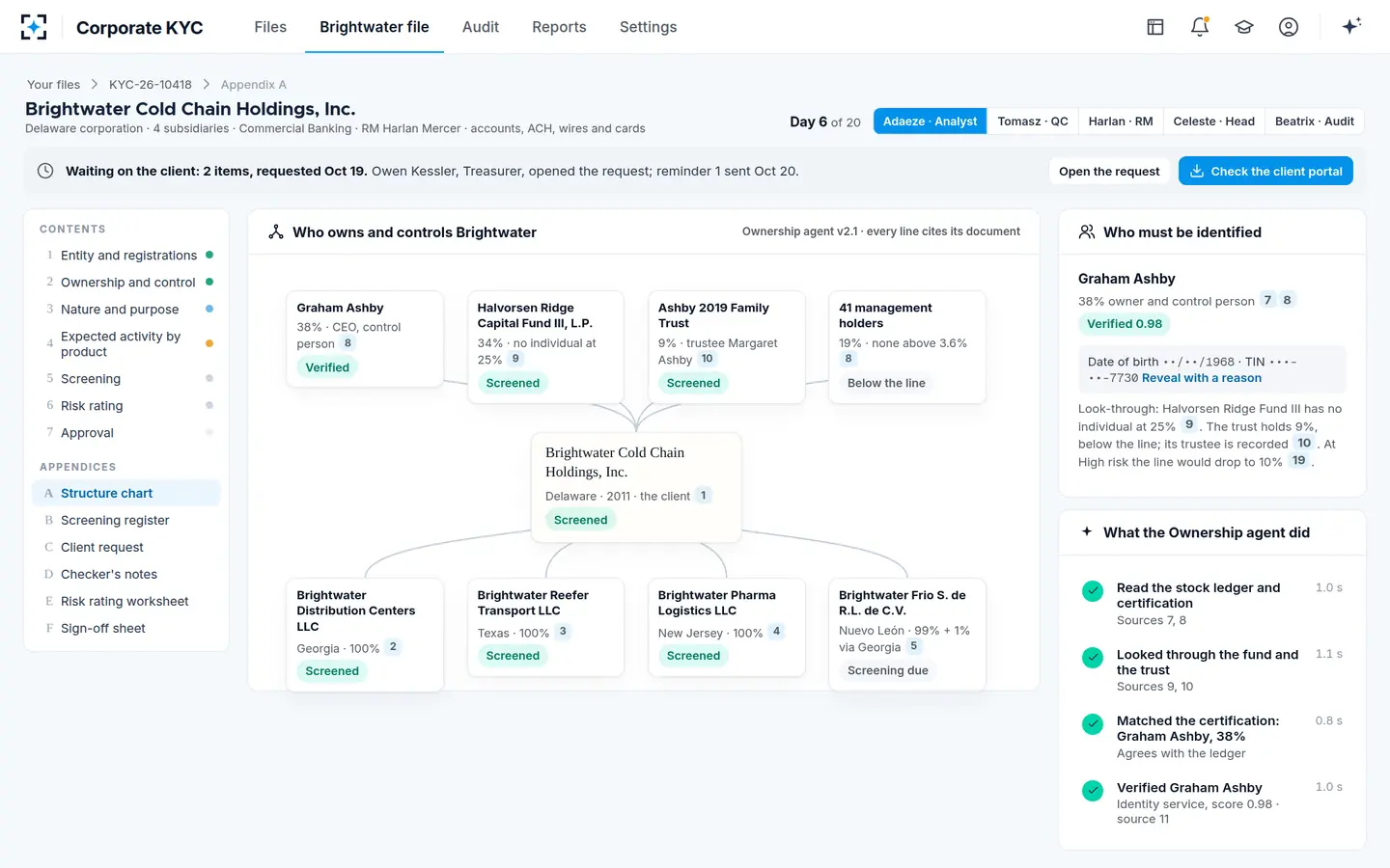This screenshot has width=1390, height=868.
Task: Switch to the Files tab
Action: click(270, 27)
